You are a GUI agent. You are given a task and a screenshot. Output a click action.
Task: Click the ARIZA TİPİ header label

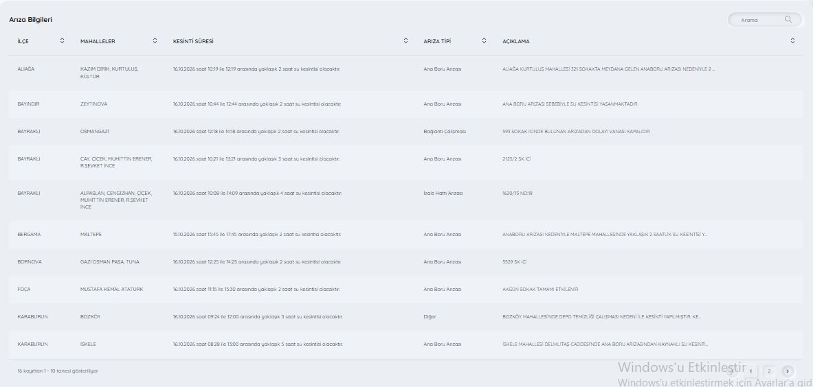pyautogui.click(x=437, y=41)
